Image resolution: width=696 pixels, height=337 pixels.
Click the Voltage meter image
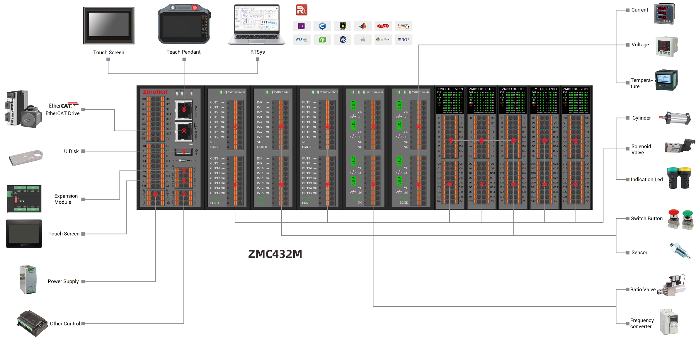pyautogui.click(x=667, y=47)
